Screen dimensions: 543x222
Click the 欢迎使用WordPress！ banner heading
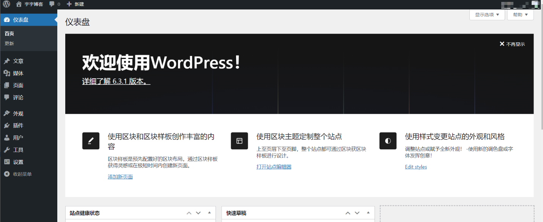[x=162, y=62]
